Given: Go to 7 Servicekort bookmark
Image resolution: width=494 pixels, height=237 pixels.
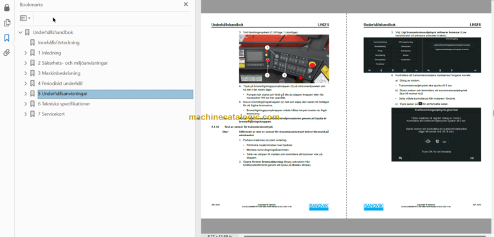Looking at the screenshot, I should pyautogui.click(x=51, y=114).
